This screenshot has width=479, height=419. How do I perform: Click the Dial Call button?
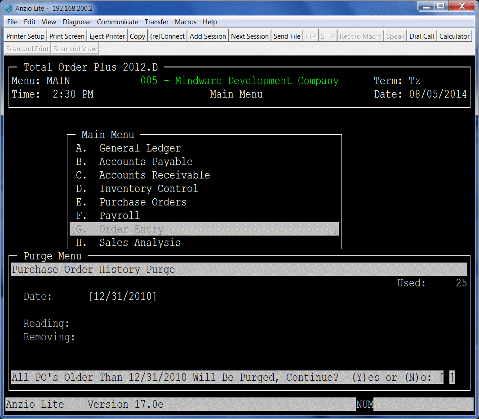coord(422,36)
